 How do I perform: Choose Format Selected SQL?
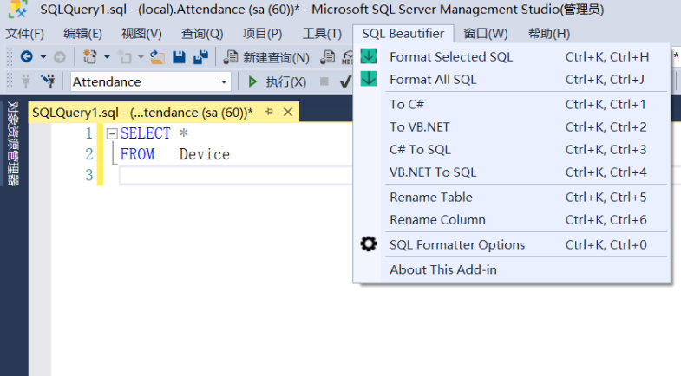point(512,57)
